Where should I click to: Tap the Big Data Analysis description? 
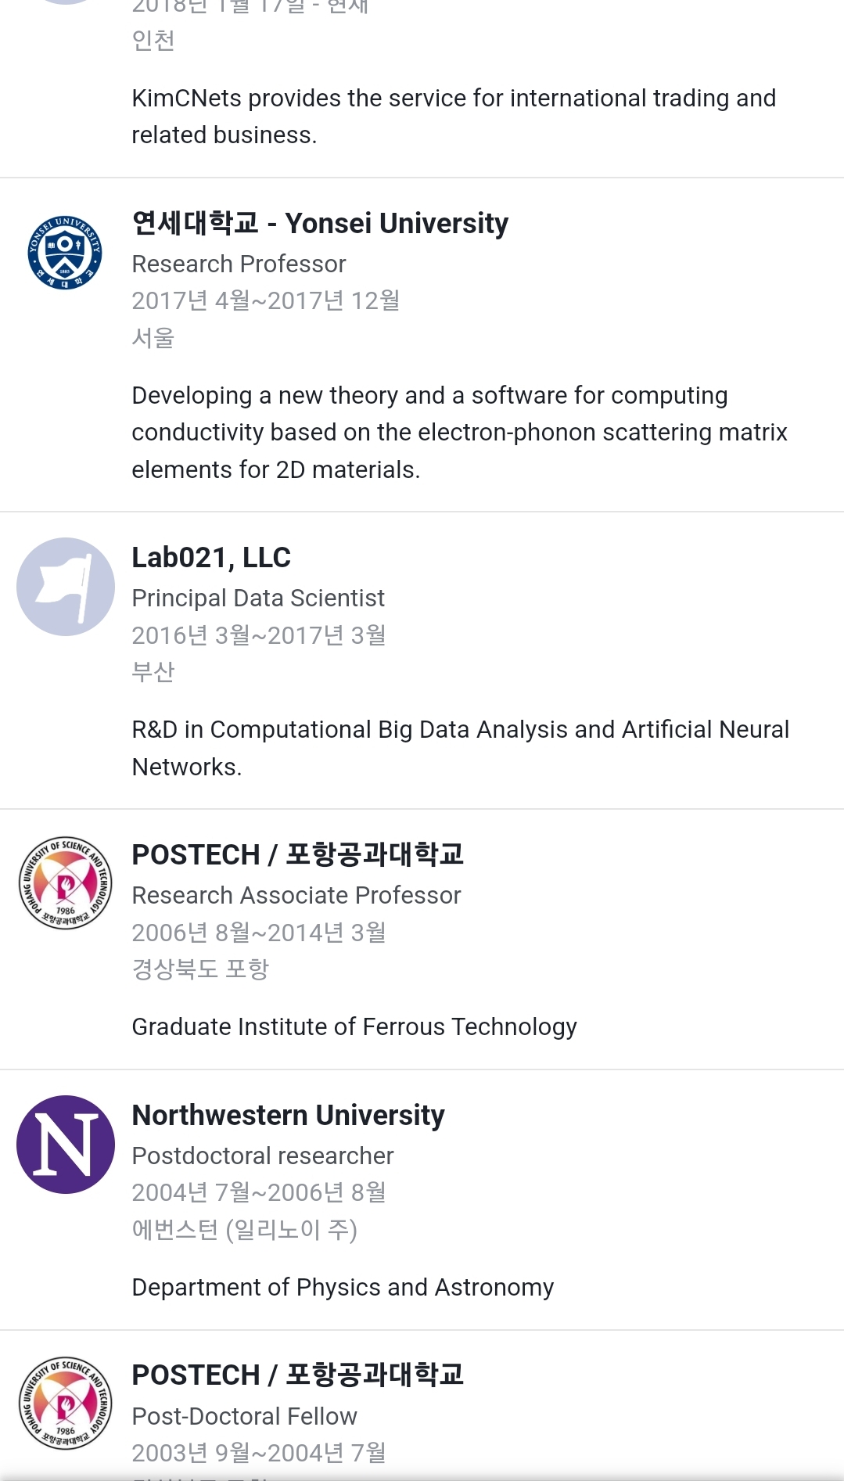click(460, 748)
